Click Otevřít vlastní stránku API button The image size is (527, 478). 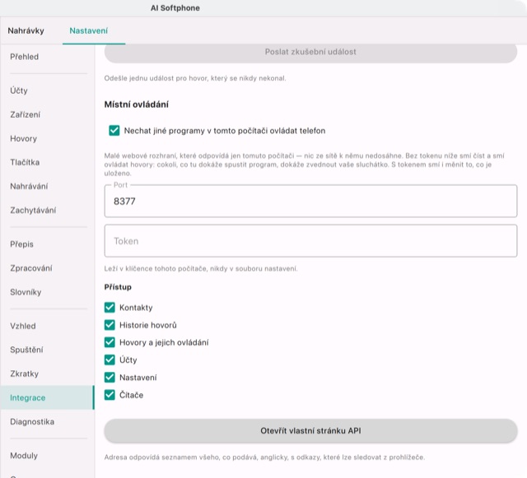(x=310, y=431)
